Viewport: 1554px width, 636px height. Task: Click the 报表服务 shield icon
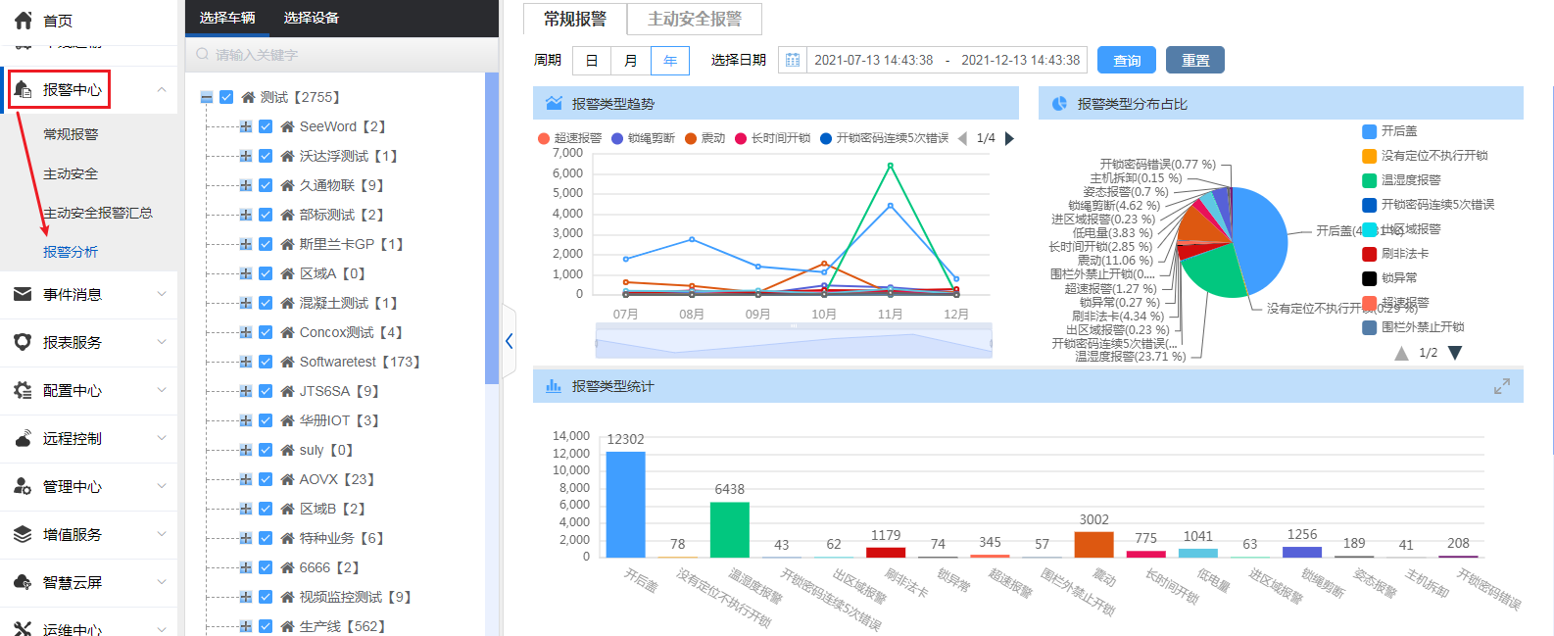[23, 342]
